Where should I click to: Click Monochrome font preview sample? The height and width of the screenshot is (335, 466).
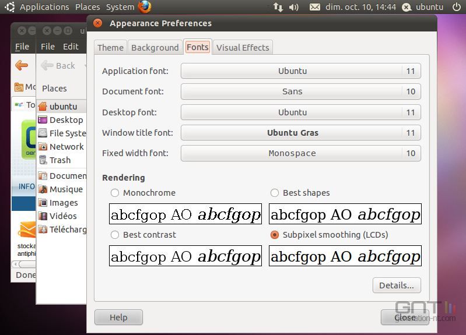click(x=185, y=214)
